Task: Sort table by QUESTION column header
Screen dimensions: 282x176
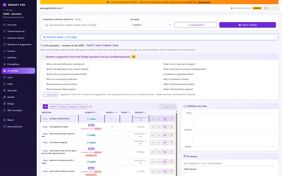Action: pyautogui.click(x=47, y=112)
